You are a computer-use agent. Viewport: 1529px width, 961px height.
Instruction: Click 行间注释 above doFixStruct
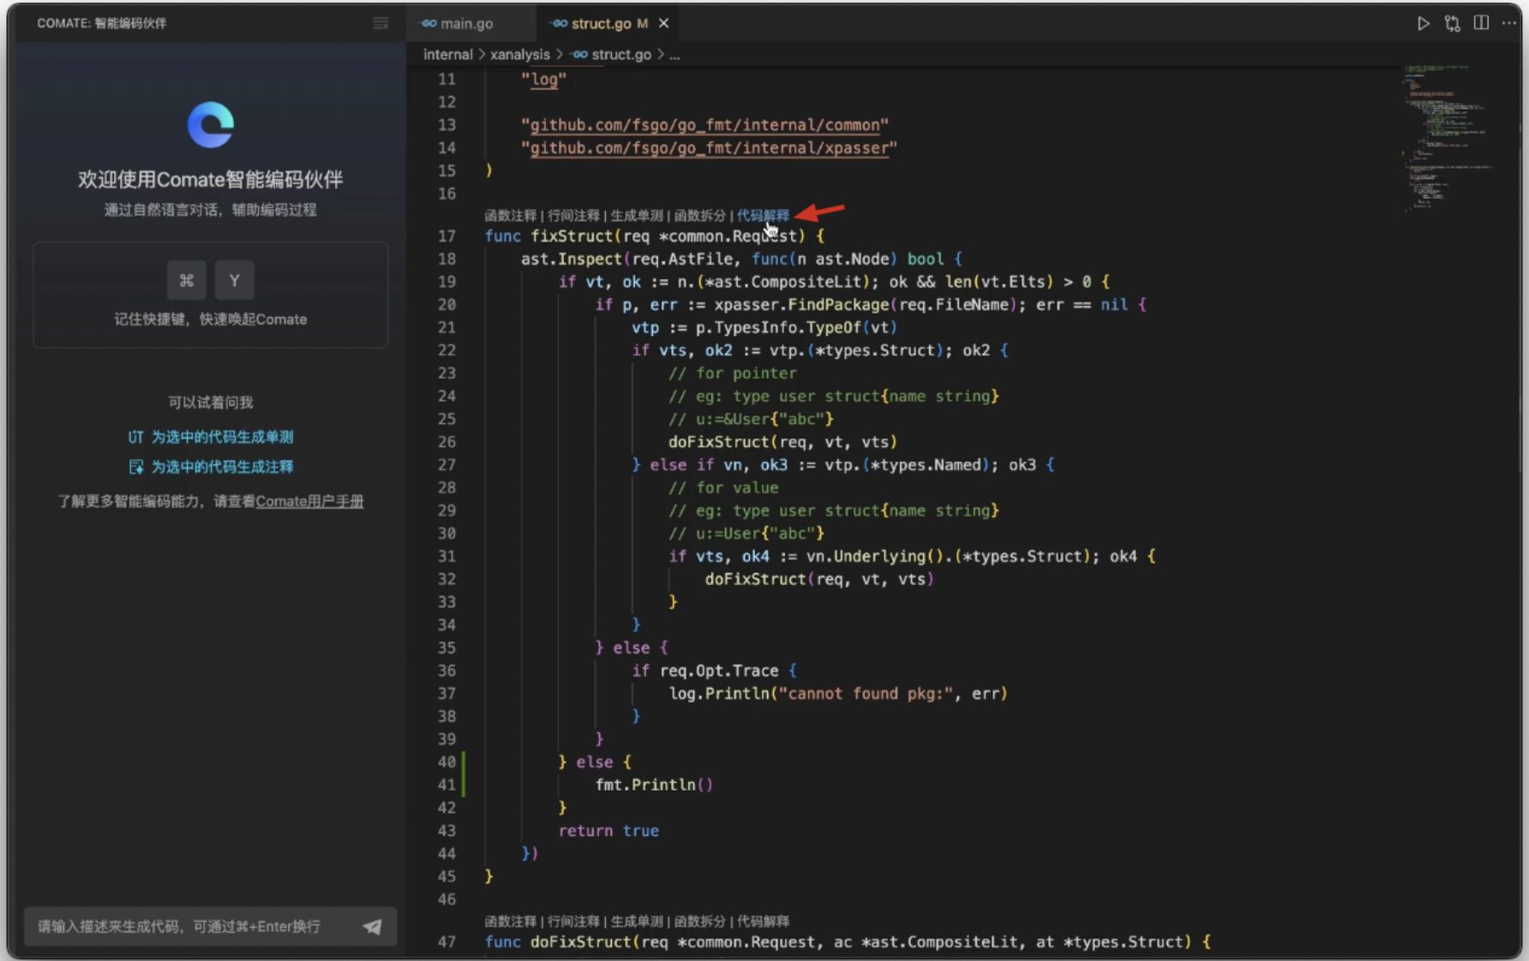pyautogui.click(x=573, y=922)
